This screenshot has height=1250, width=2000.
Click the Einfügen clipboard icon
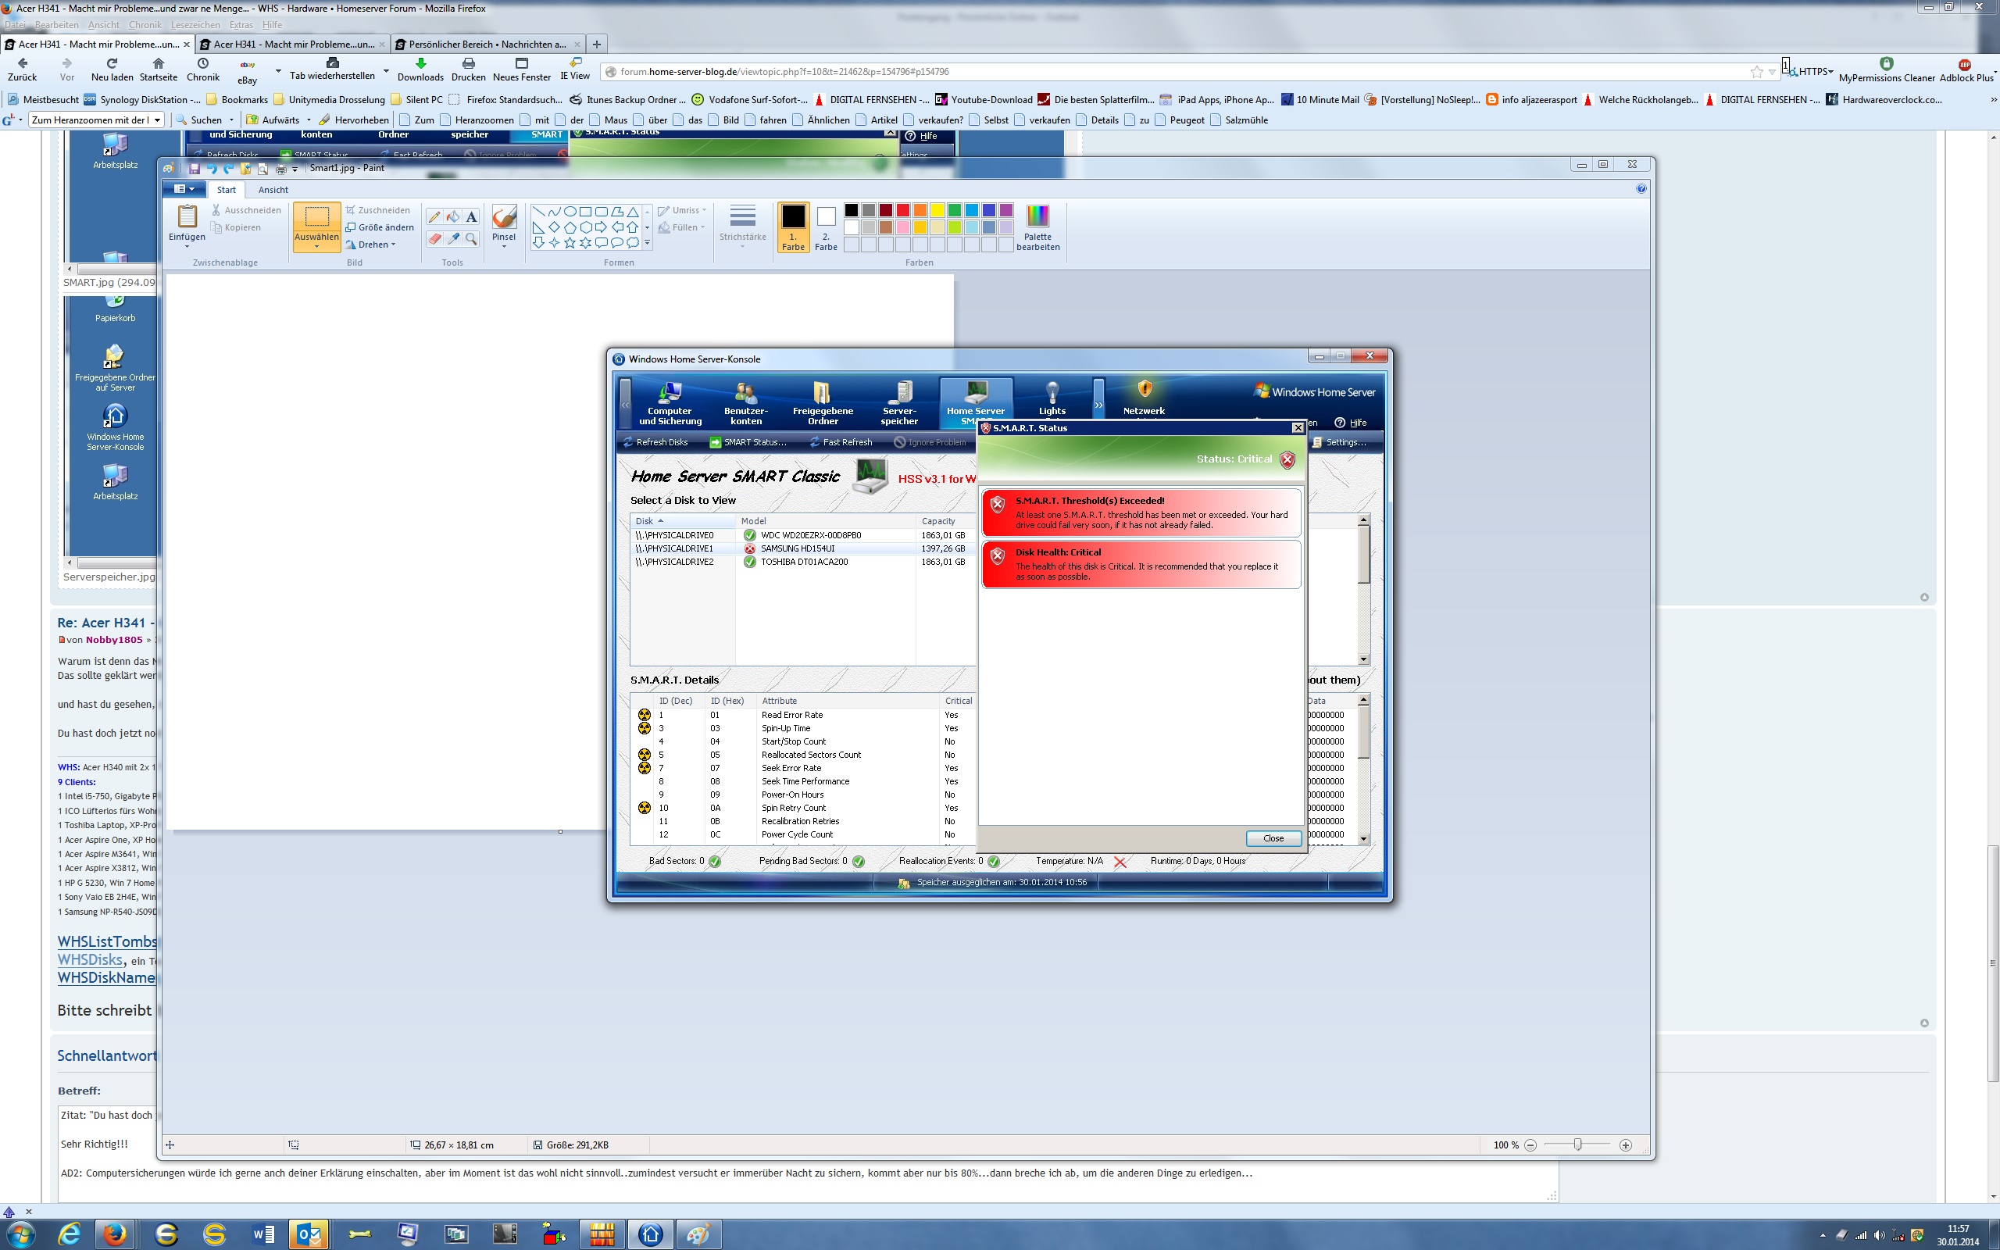coord(187,216)
